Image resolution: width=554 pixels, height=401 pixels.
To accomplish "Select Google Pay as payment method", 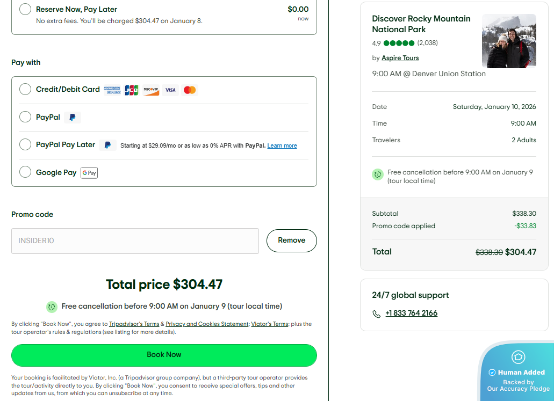I will tap(25, 172).
